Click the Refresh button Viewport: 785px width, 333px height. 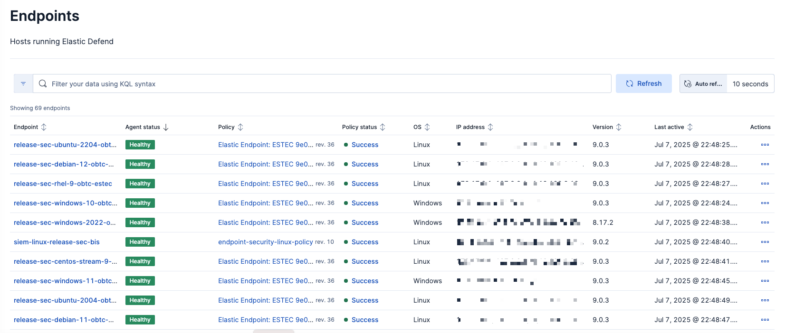pos(643,83)
